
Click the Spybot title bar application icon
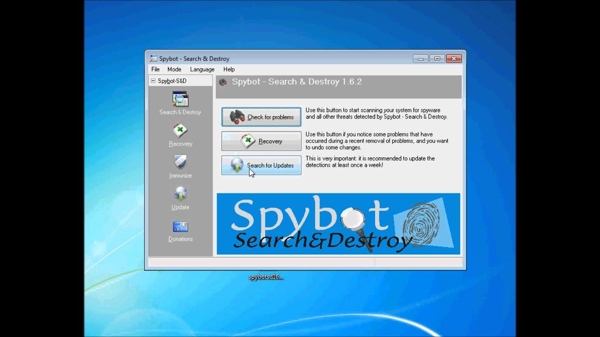click(153, 59)
